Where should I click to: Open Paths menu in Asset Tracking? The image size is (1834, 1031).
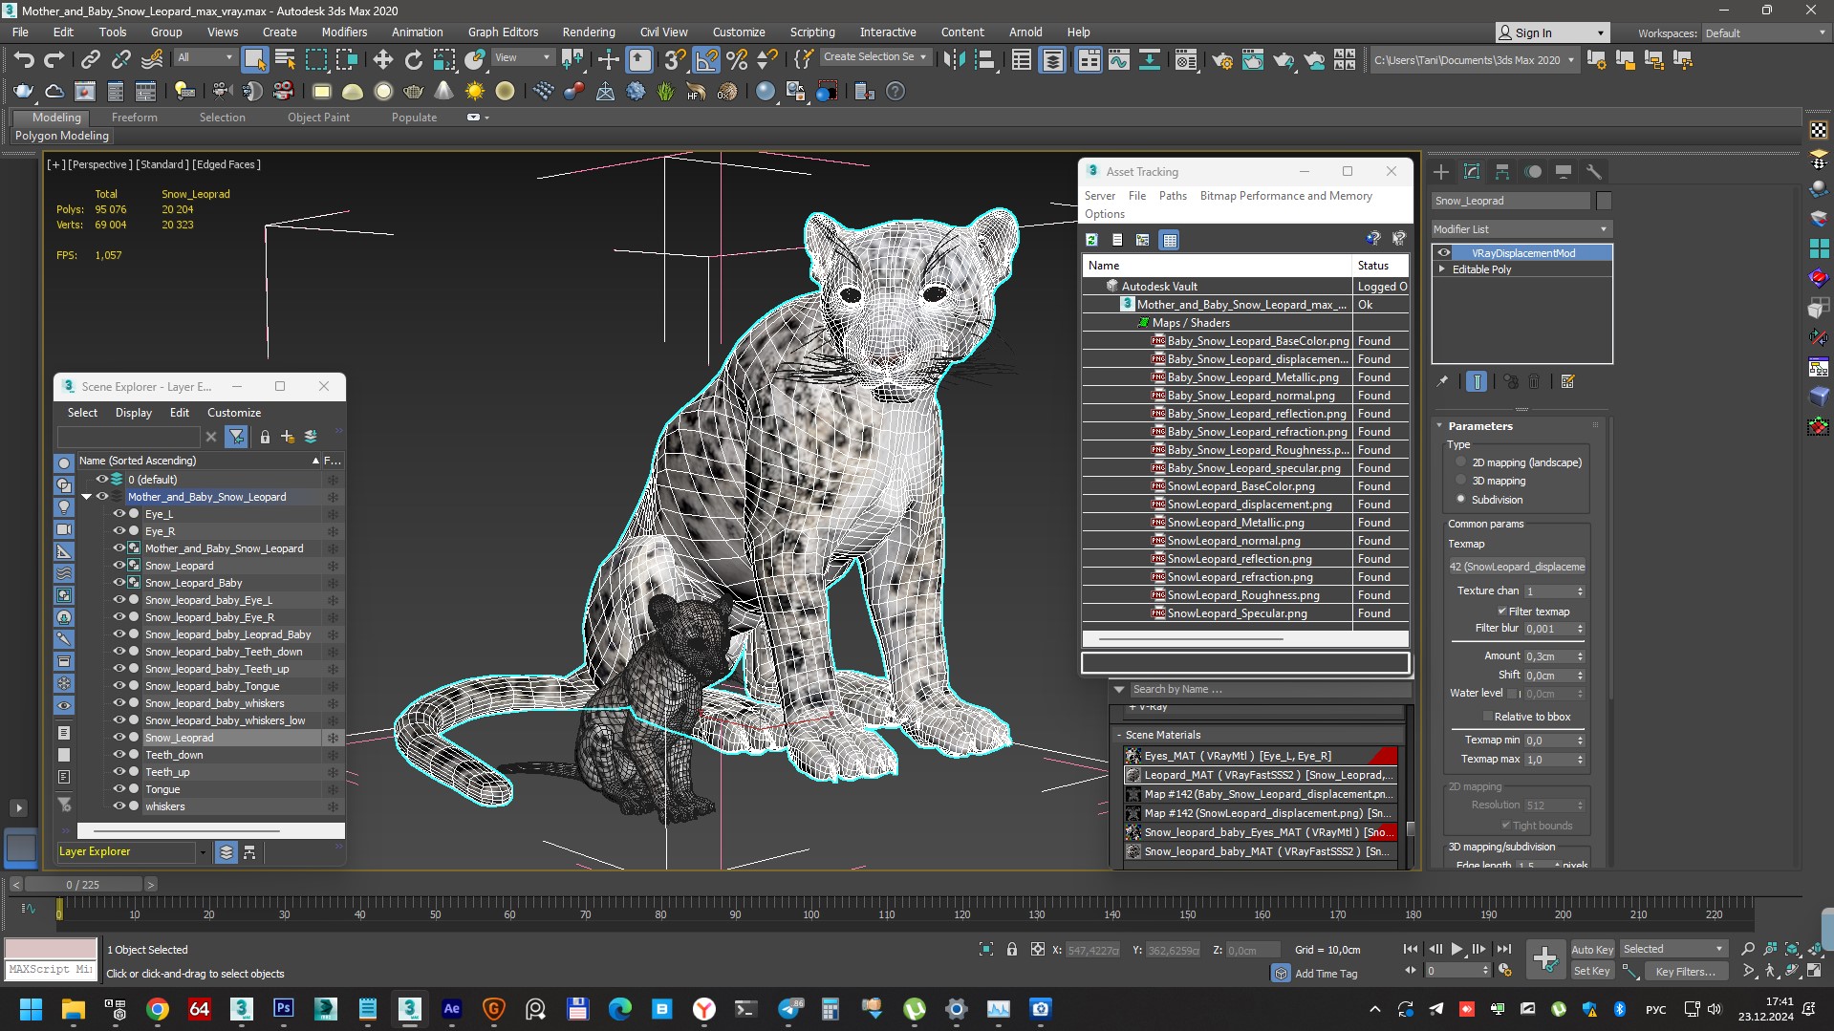click(x=1173, y=196)
